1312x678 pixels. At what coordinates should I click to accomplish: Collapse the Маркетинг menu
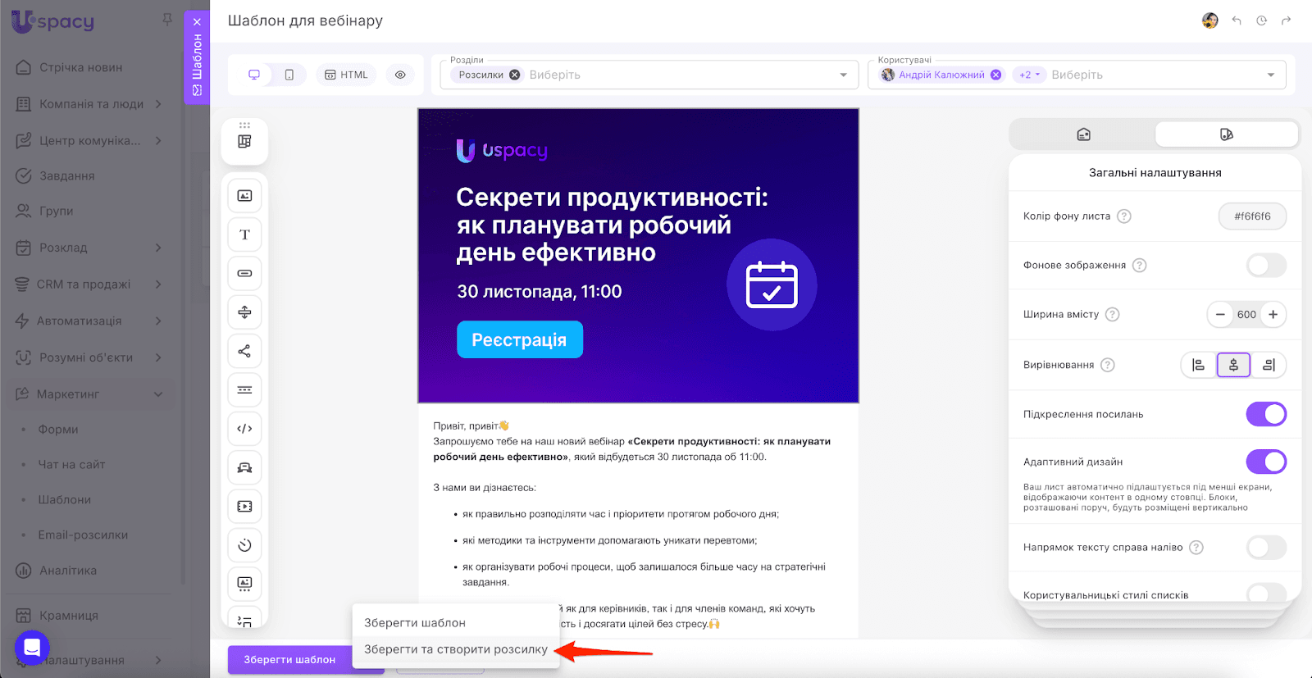click(158, 394)
